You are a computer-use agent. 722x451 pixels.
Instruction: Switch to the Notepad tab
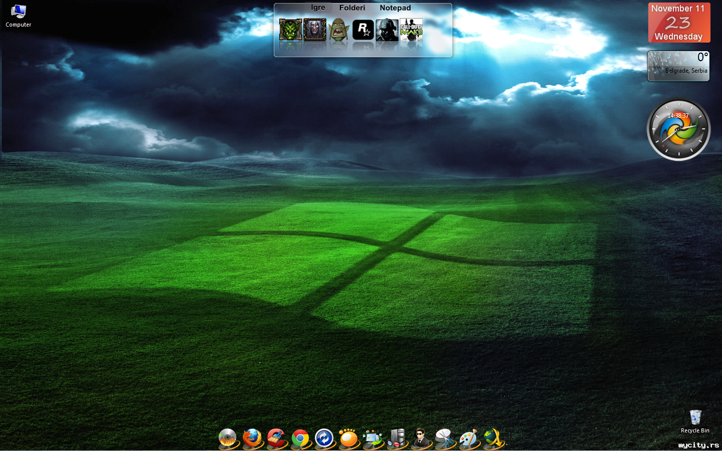pyautogui.click(x=395, y=8)
